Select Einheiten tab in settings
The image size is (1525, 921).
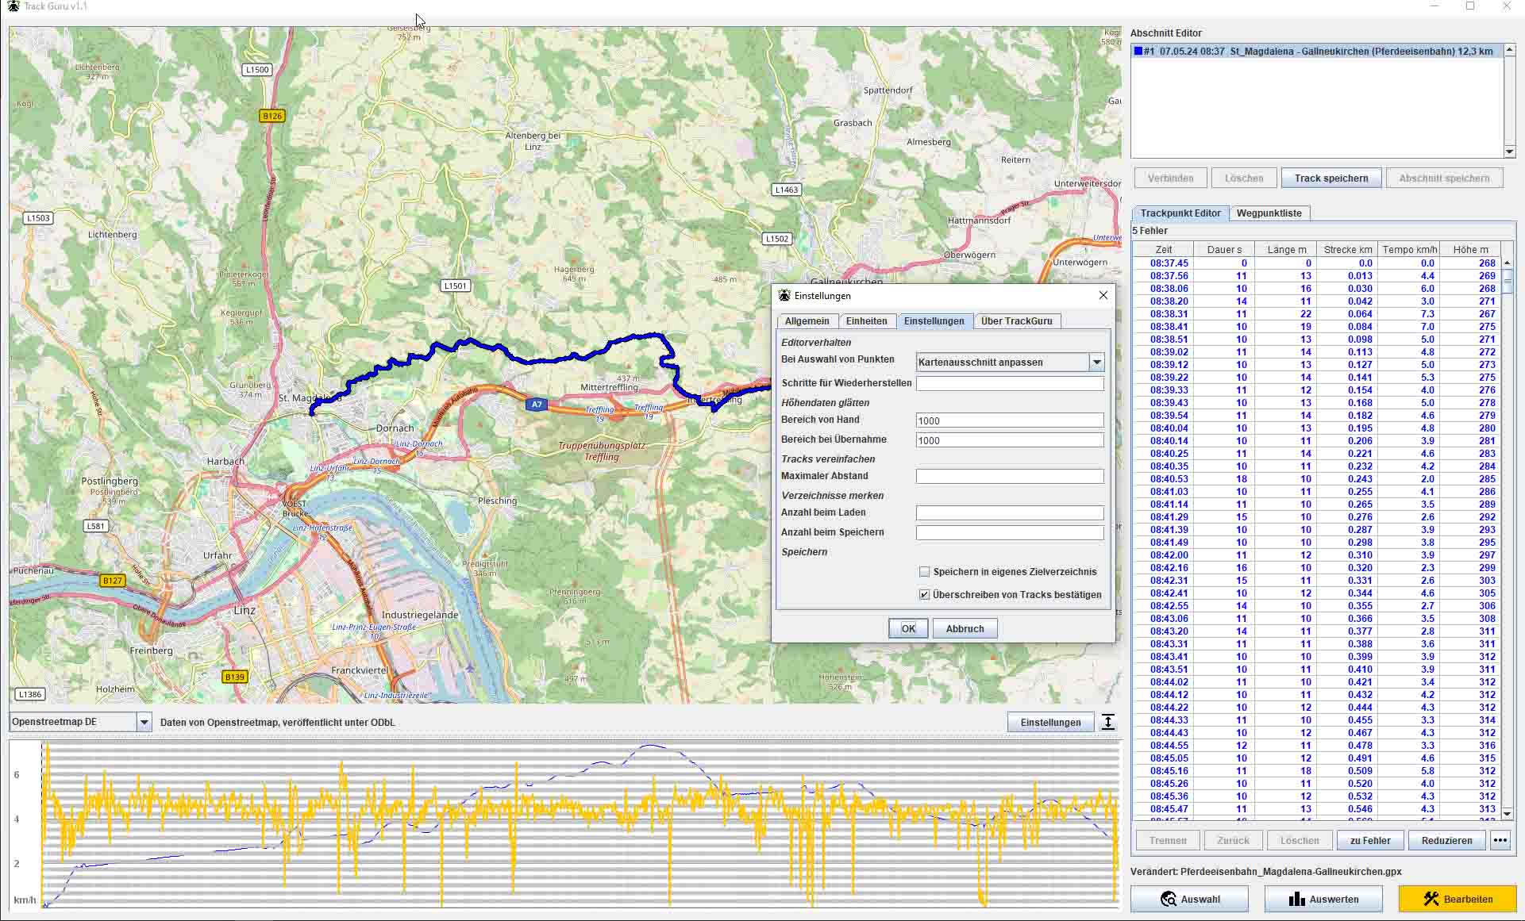866,321
